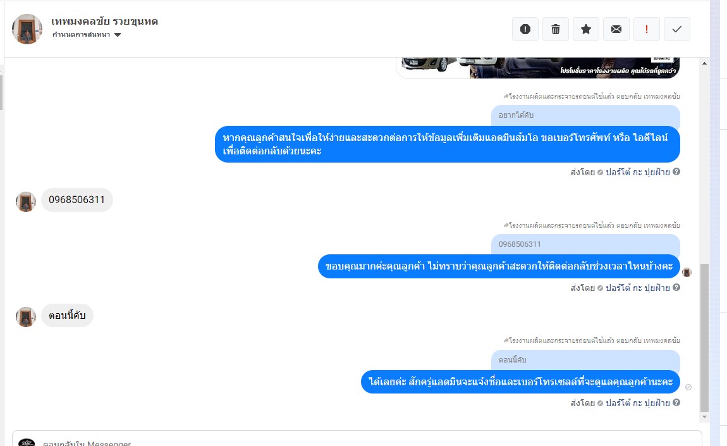Click customer name เทพมงคลชัย รวยขุนทด
727x446 pixels.
[x=104, y=22]
